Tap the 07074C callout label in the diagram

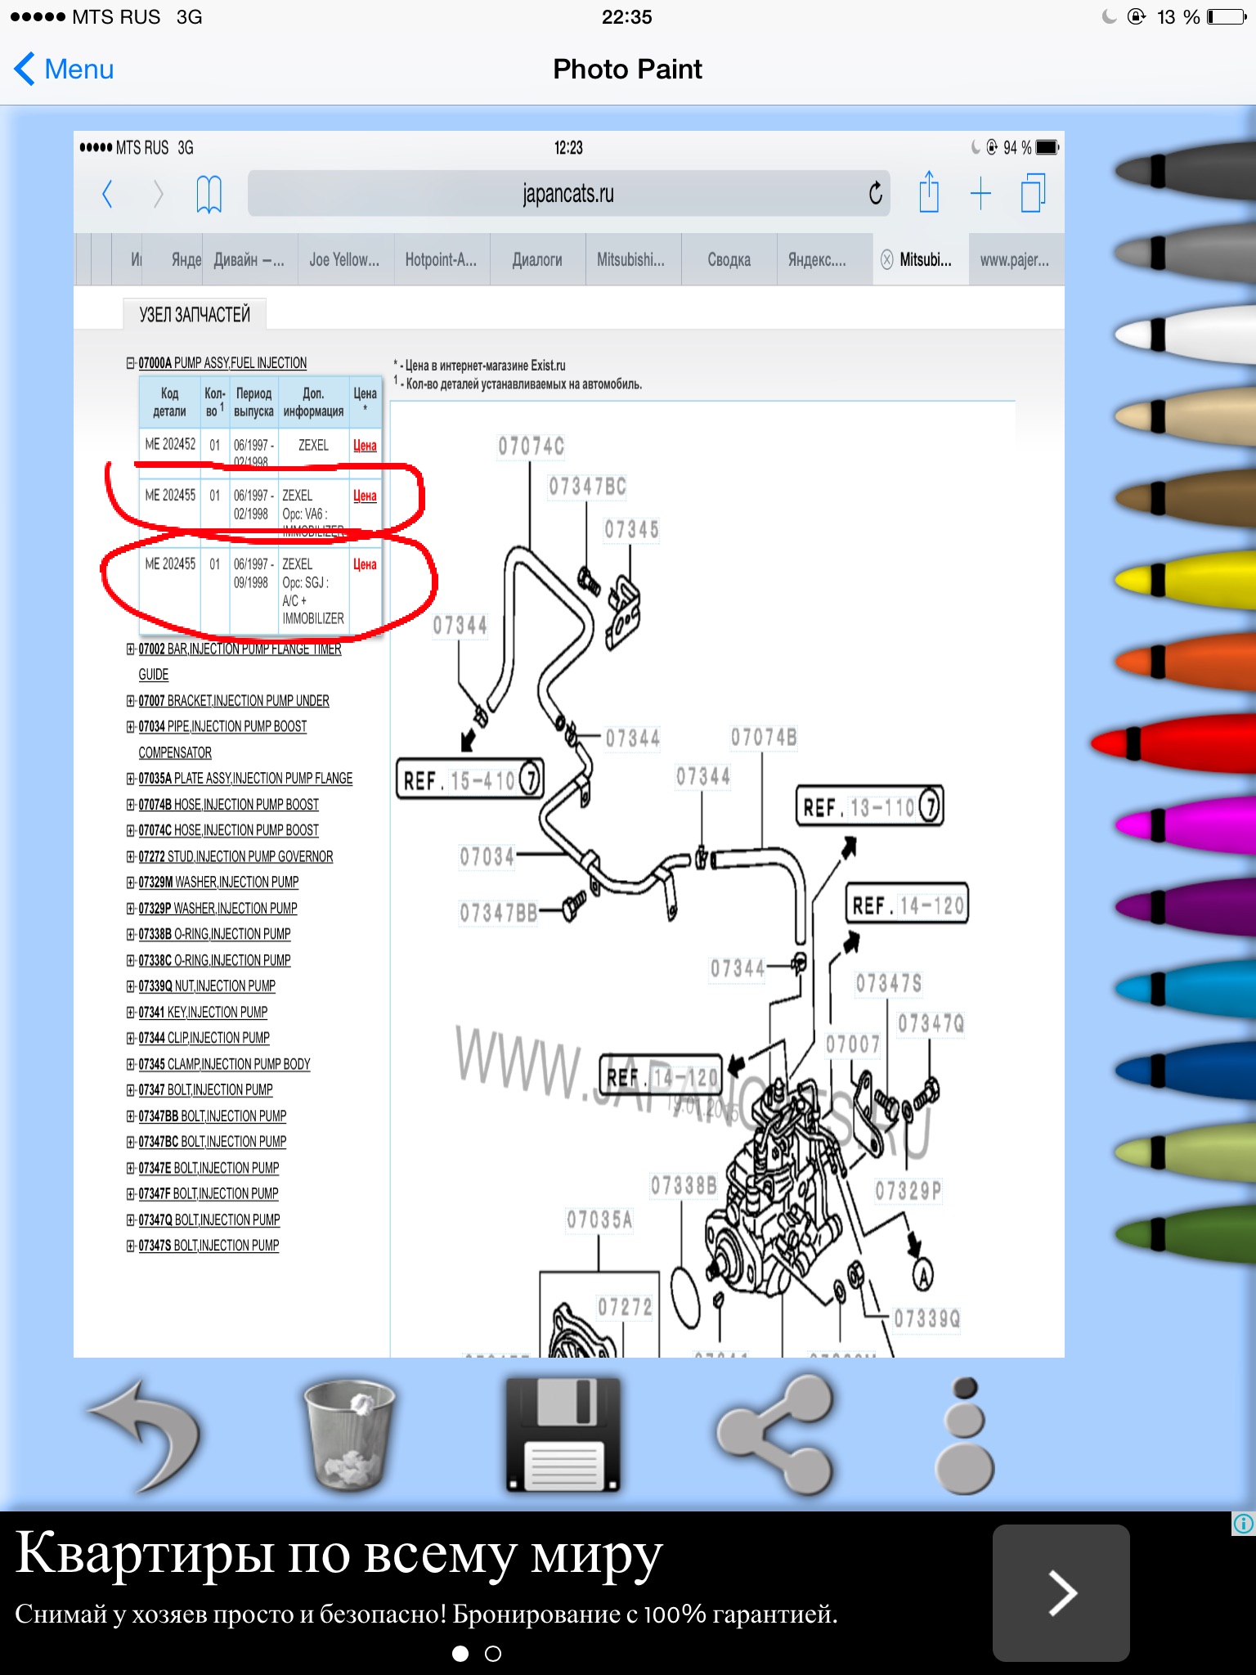click(532, 446)
